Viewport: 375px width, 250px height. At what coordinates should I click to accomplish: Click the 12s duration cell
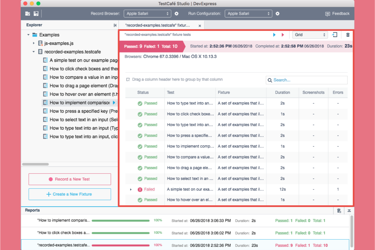click(x=283, y=189)
